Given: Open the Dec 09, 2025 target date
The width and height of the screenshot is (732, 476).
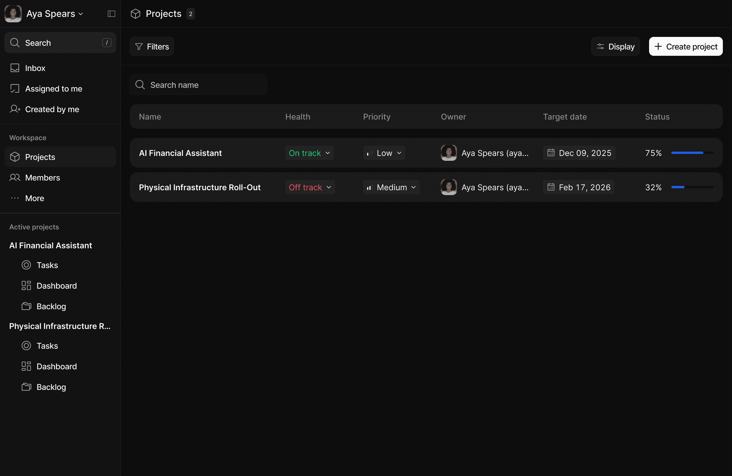Looking at the screenshot, I should (579, 153).
